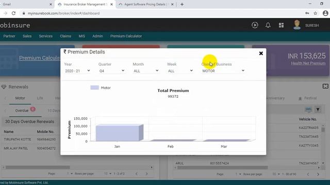
Task: Open the Claims menu
Action: [65, 36]
